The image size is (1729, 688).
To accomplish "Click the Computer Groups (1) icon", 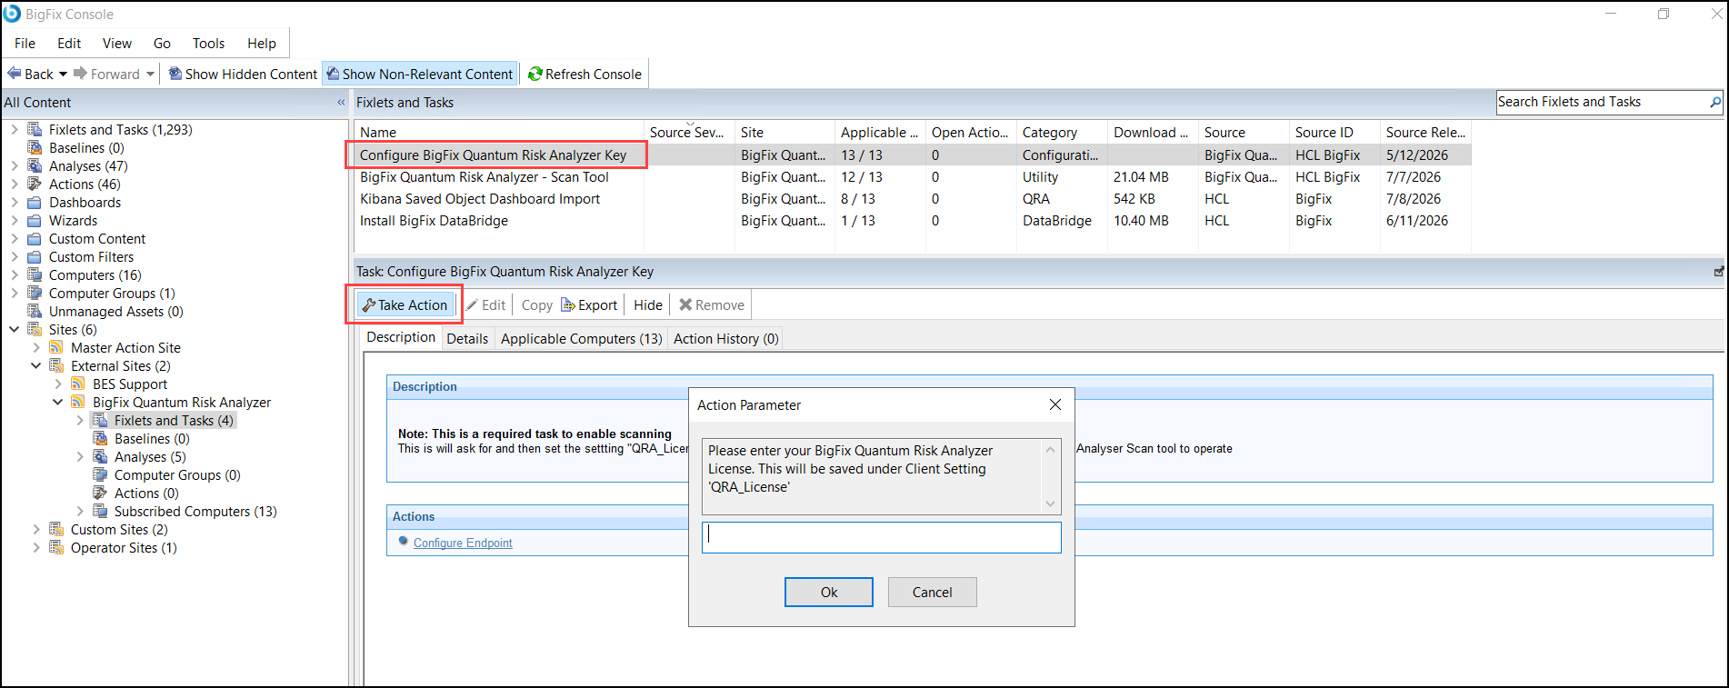I will pyautogui.click(x=35, y=293).
